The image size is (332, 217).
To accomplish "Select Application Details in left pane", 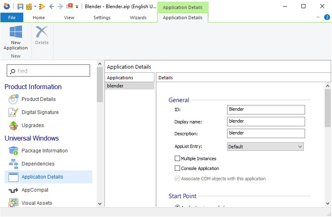I will 49,177.
